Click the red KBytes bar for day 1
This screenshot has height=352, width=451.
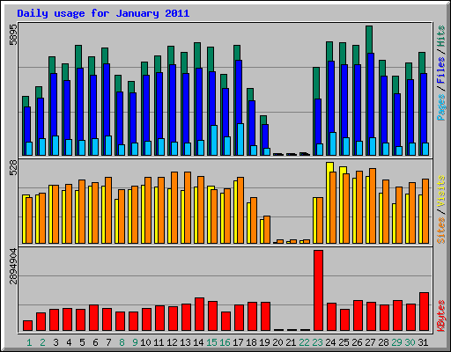point(27,326)
